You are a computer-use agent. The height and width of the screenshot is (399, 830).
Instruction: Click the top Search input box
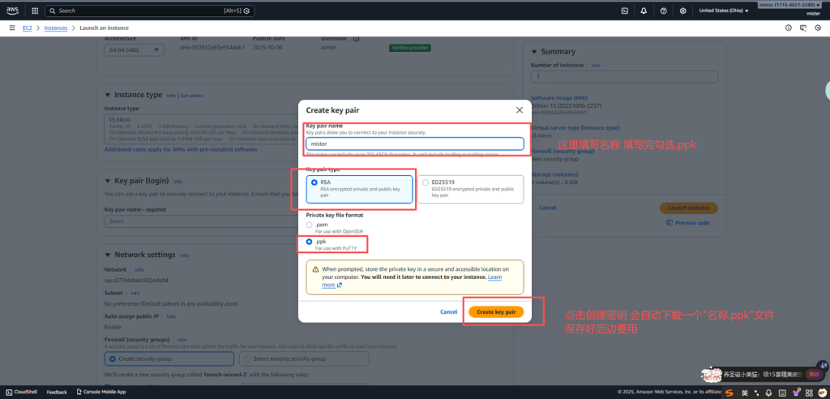[x=150, y=11]
